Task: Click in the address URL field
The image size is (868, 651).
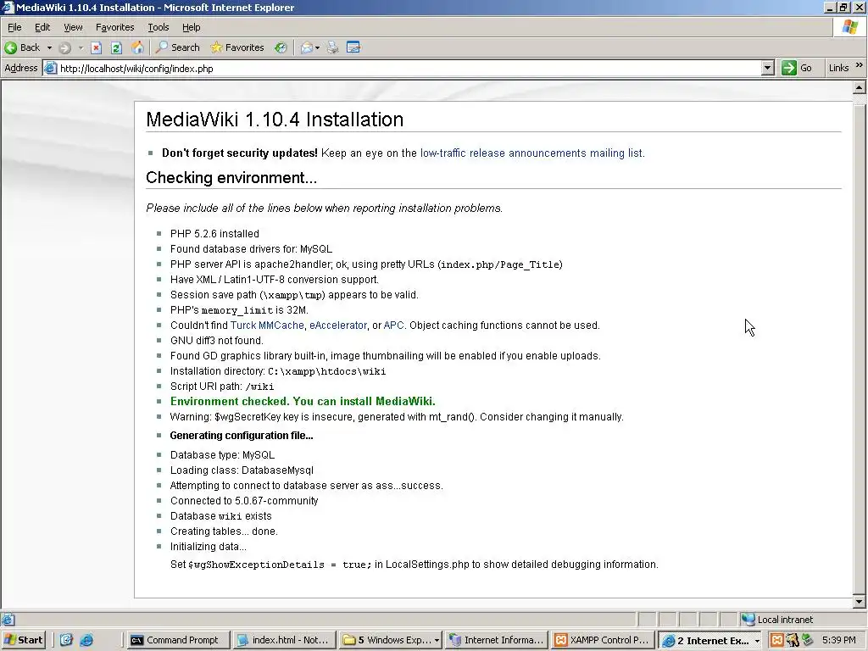Action: 409,68
